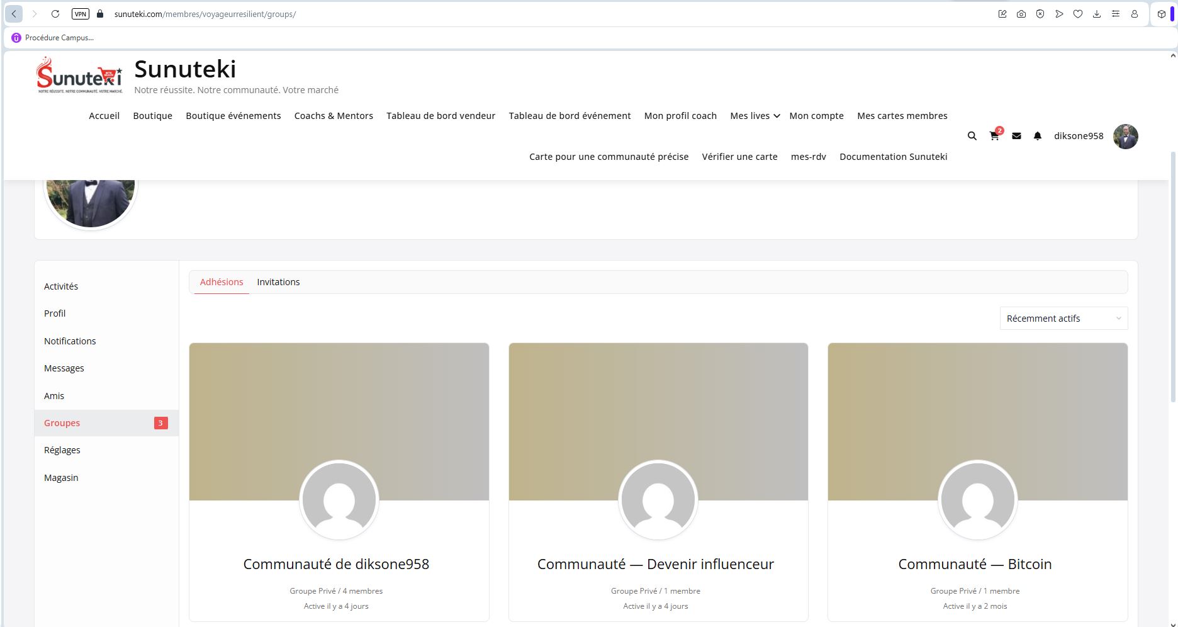
Task: Open the ad blocker shield icon
Action: click(1040, 14)
